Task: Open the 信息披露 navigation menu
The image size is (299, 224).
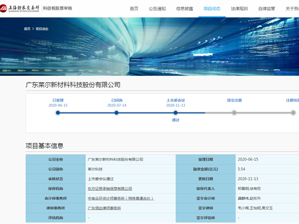Action: click(185, 9)
